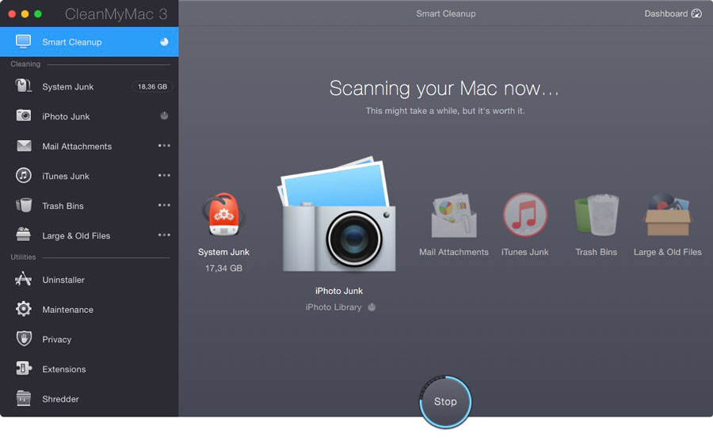
Task: Click the red iTunes Junk icon in main area
Action: pos(524,215)
